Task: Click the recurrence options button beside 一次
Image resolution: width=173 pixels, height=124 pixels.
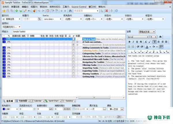Action: [104, 109]
